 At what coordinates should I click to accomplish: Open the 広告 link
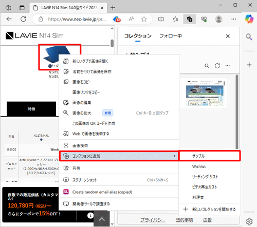tap(207, 220)
